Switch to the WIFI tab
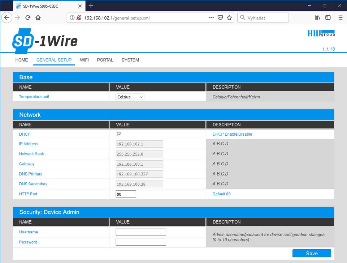 [84, 60]
